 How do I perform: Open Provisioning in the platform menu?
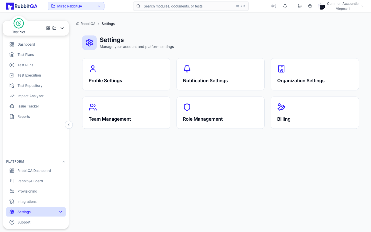[36, 191]
